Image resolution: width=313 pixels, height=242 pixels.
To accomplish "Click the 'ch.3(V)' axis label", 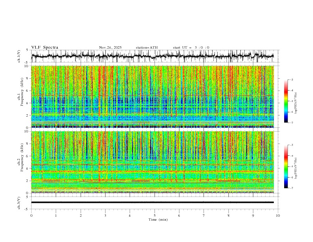I will (19, 203).
